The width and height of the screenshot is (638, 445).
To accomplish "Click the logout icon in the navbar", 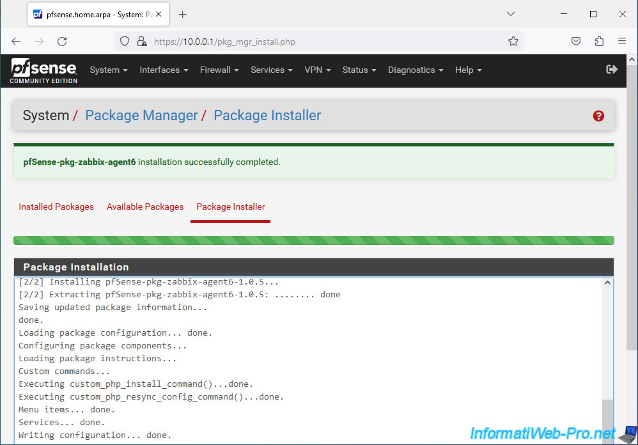I will (x=612, y=70).
